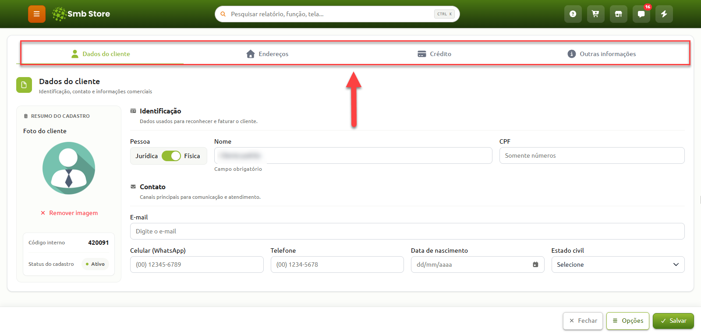Go to the Crédito tab
Screen dimensions: 701x335
[x=435, y=54]
